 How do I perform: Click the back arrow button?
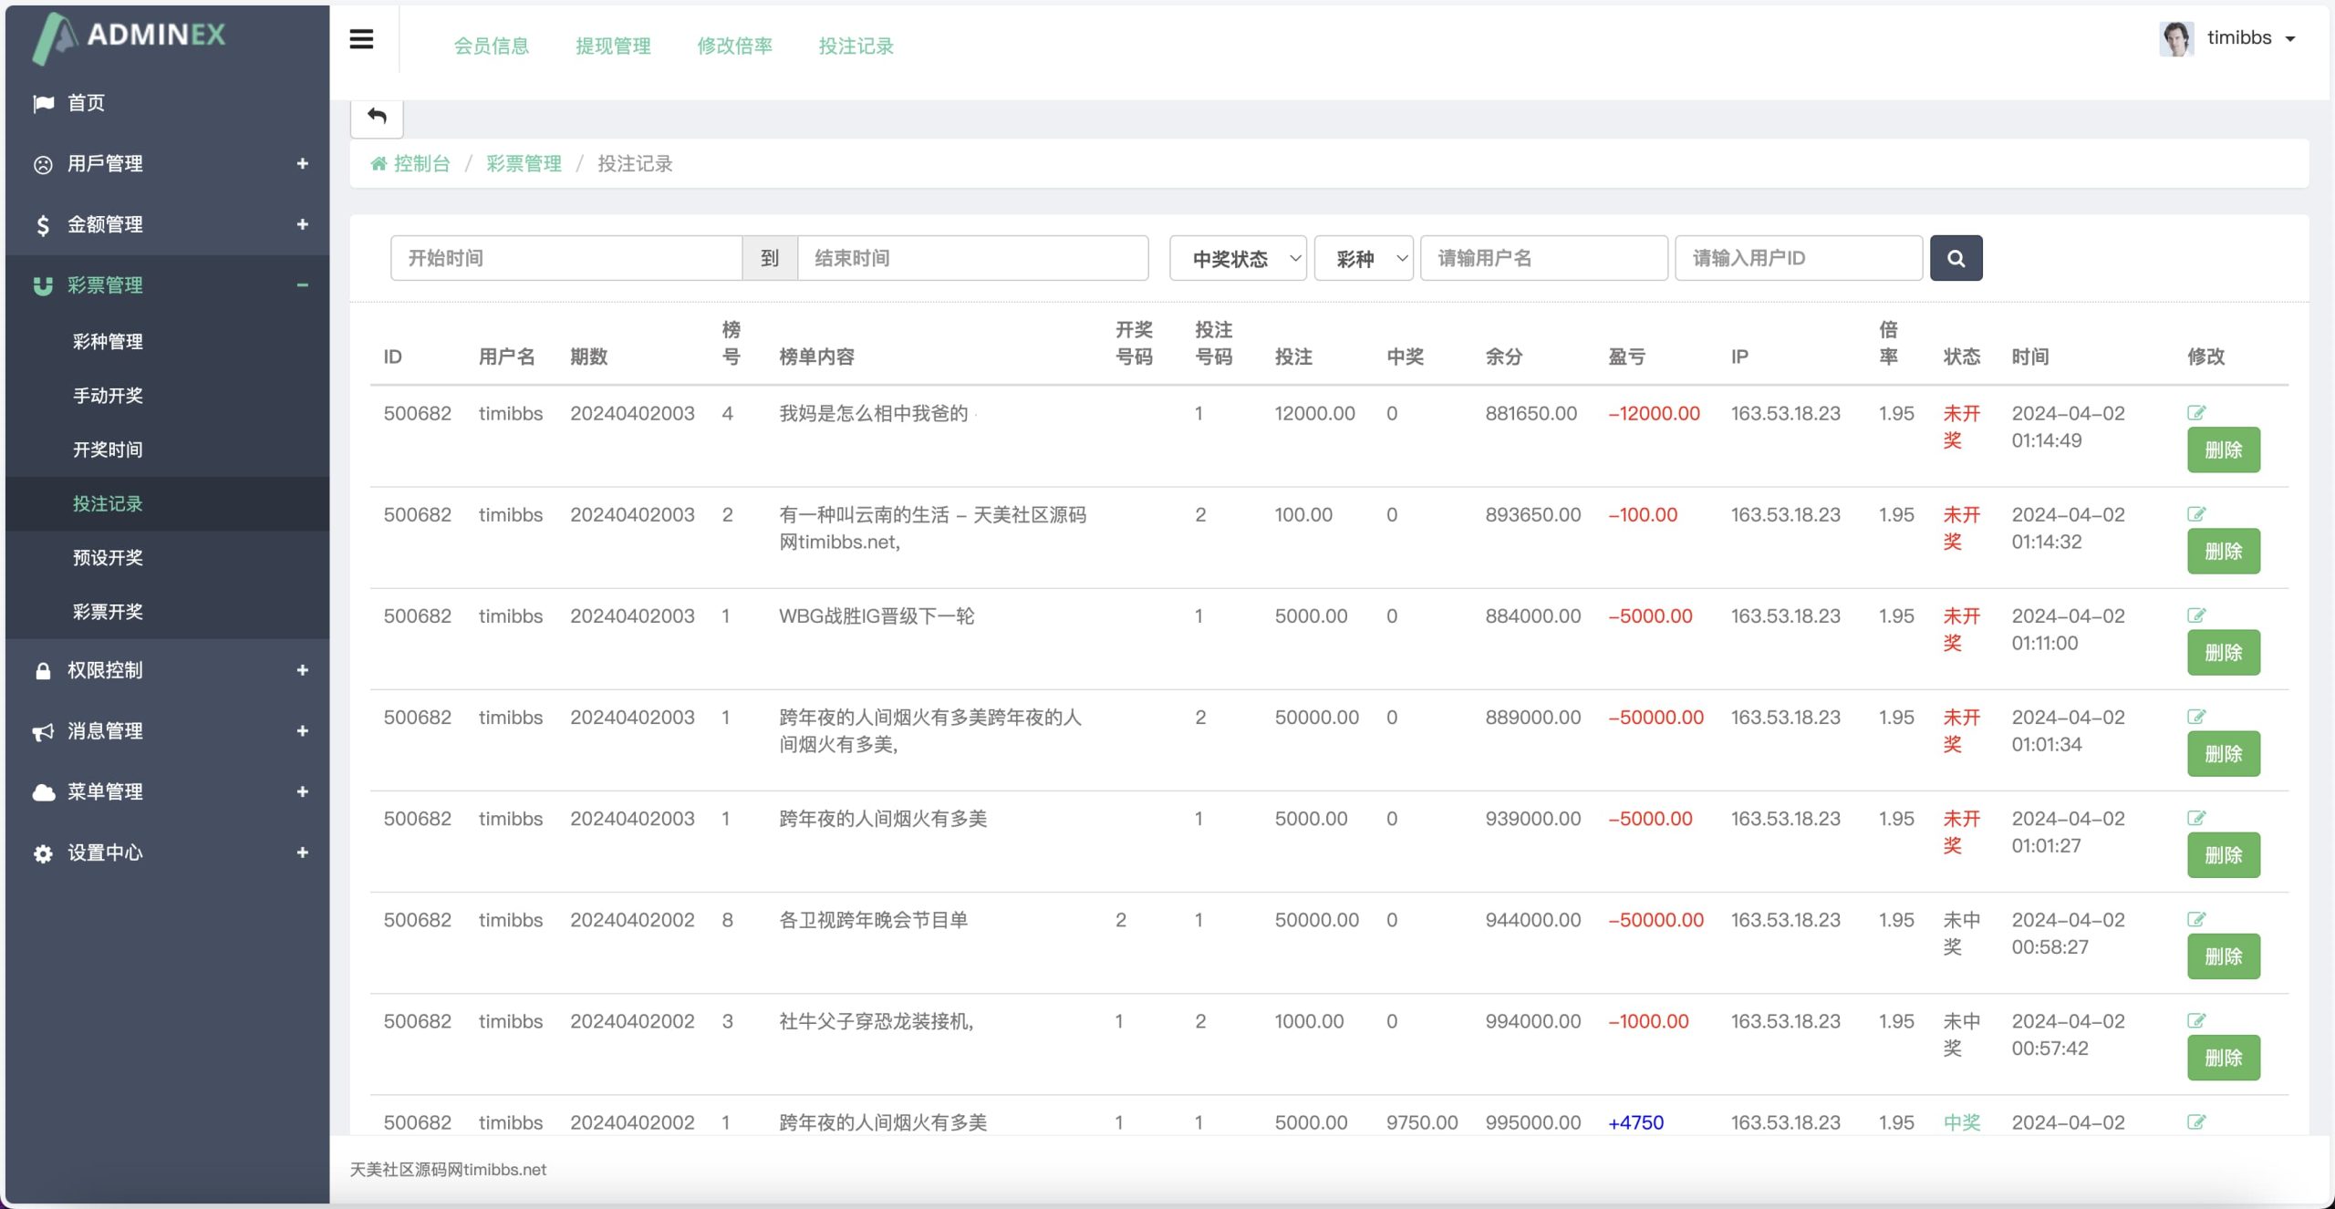click(377, 116)
